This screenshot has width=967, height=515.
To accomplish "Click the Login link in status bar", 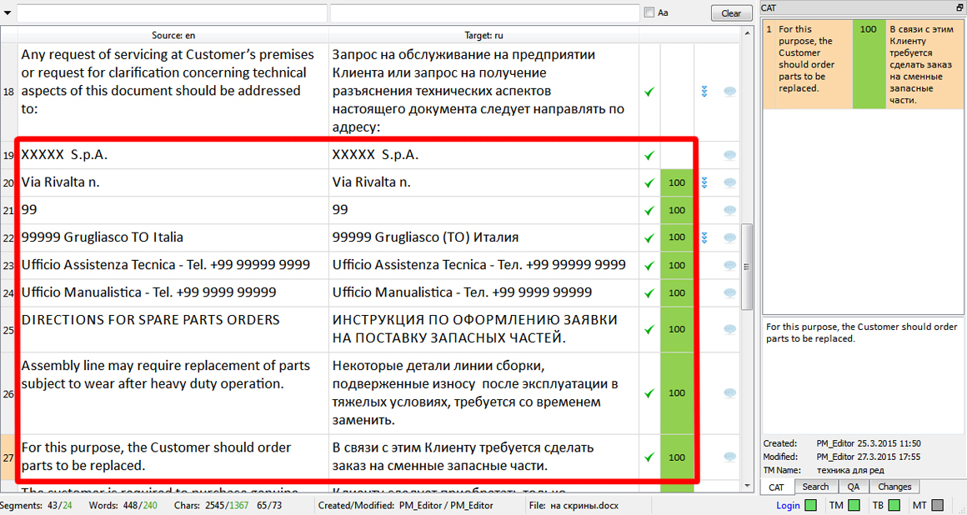I will 788,505.
